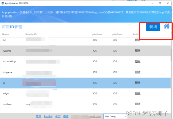Select the fen row name

(x=4, y=40)
